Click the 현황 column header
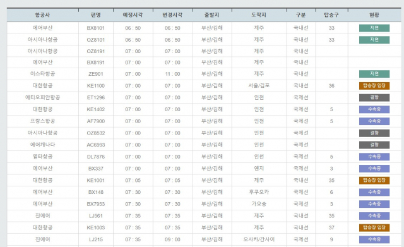Viewport: 404px width, 247px height. 374,15
